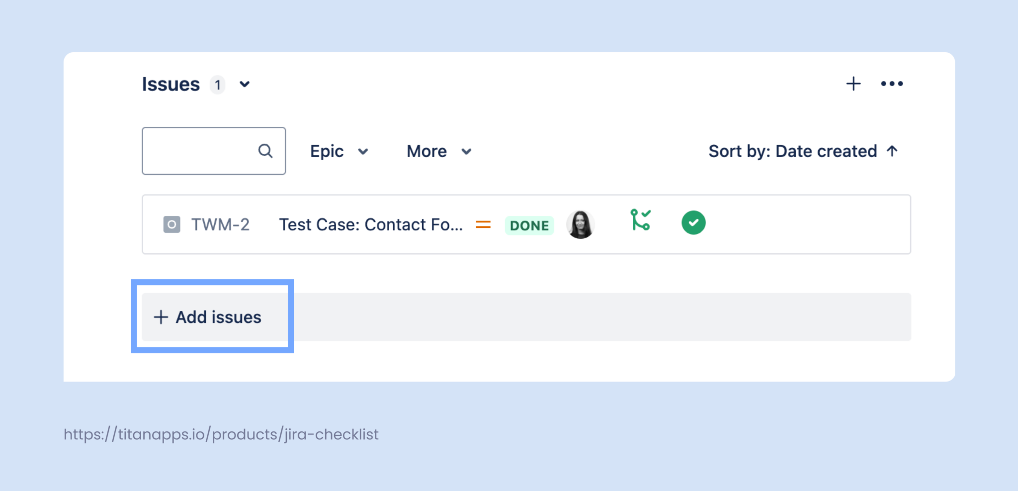This screenshot has height=491, width=1018.
Task: Select the assignee avatar on TWM-2
Action: tap(580, 224)
